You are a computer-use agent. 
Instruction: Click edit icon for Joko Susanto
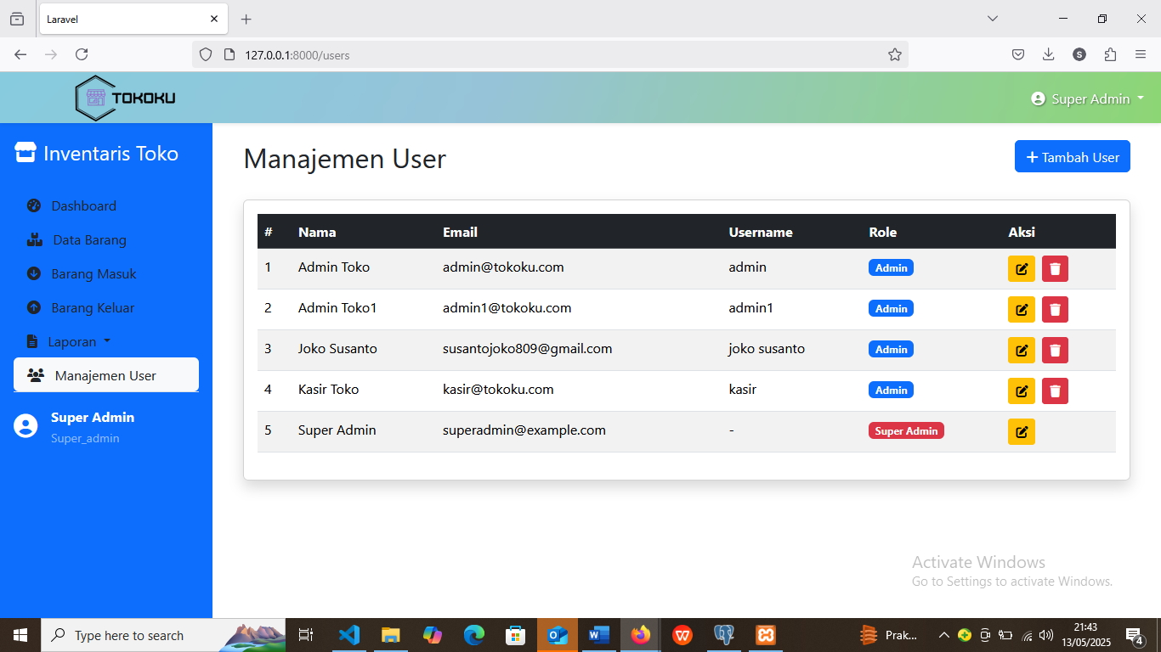click(x=1021, y=350)
